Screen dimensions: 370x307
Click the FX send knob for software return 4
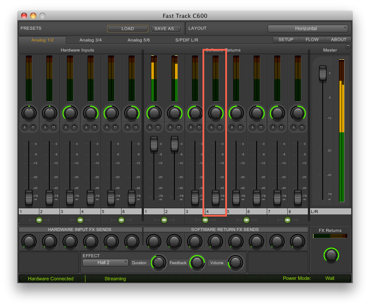tap(216, 241)
